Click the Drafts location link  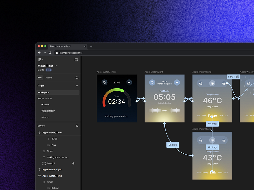41,70
